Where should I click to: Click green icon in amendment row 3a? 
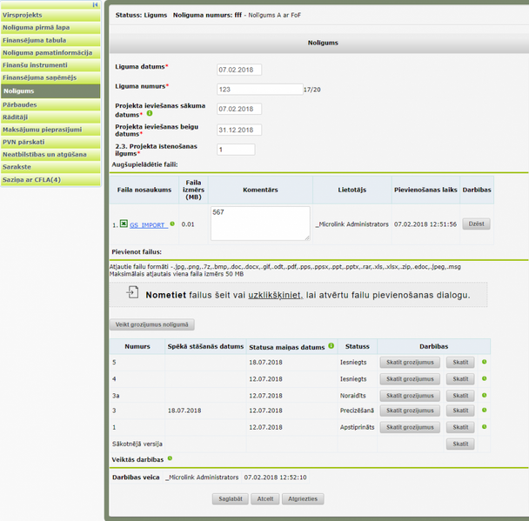[484, 395]
